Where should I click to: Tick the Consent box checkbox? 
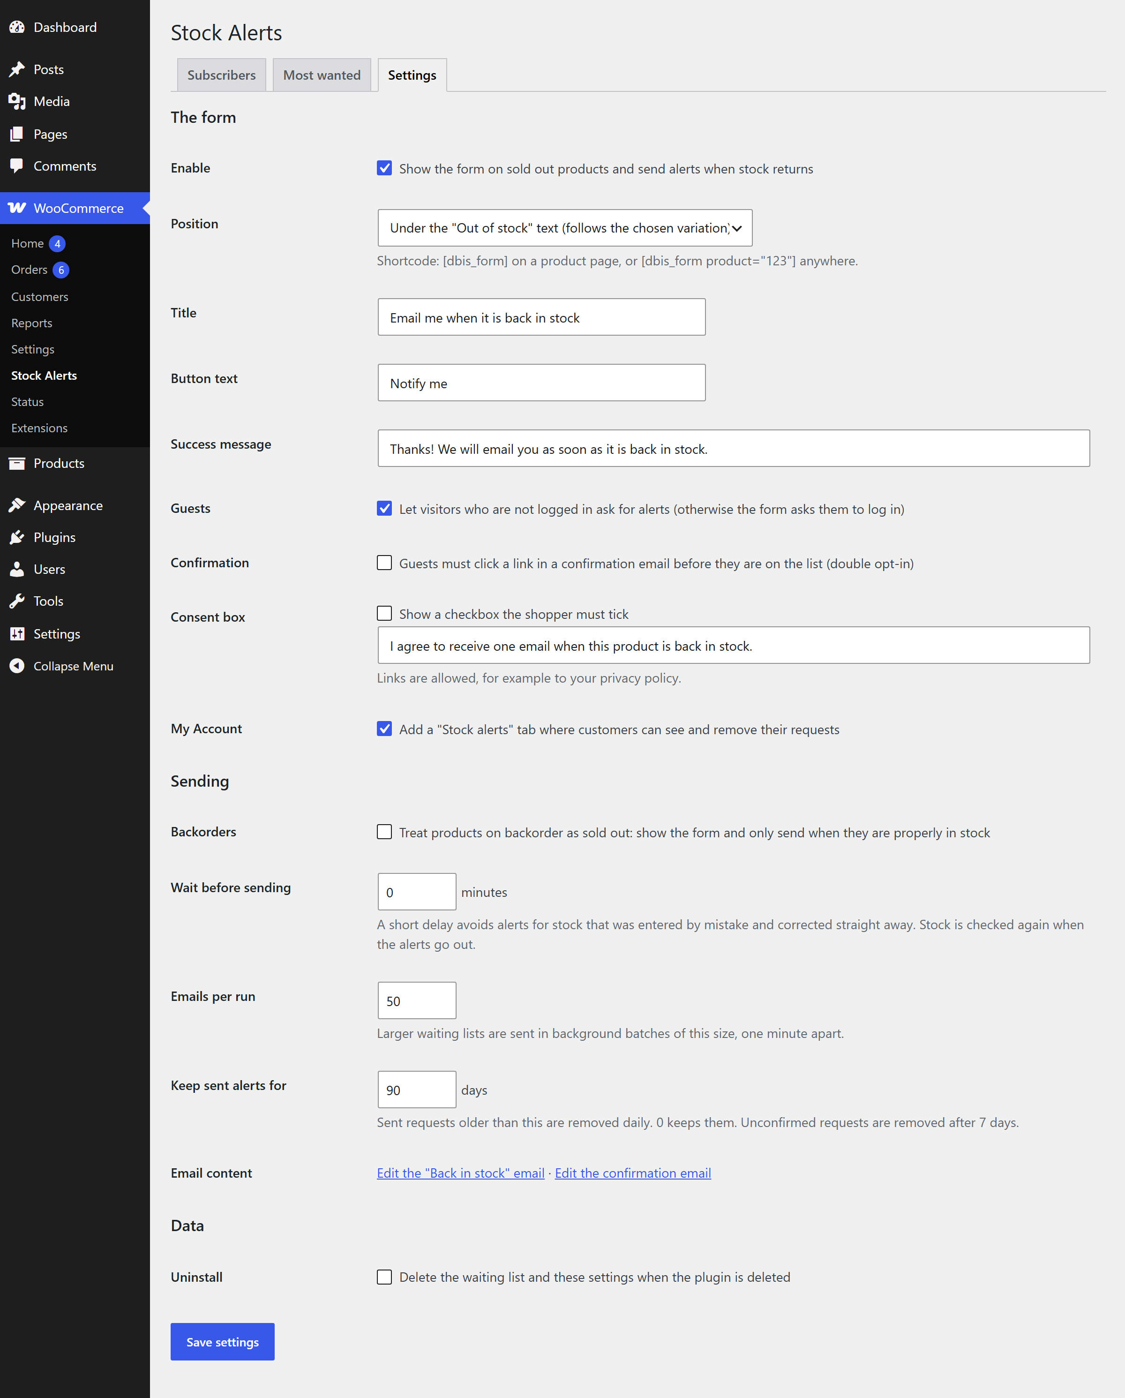[x=384, y=613]
